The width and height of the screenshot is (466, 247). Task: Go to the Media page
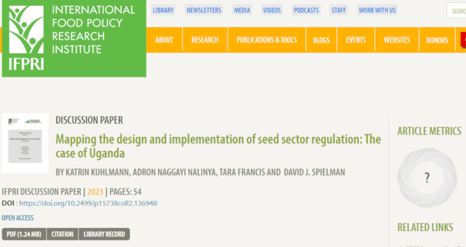tap(242, 10)
